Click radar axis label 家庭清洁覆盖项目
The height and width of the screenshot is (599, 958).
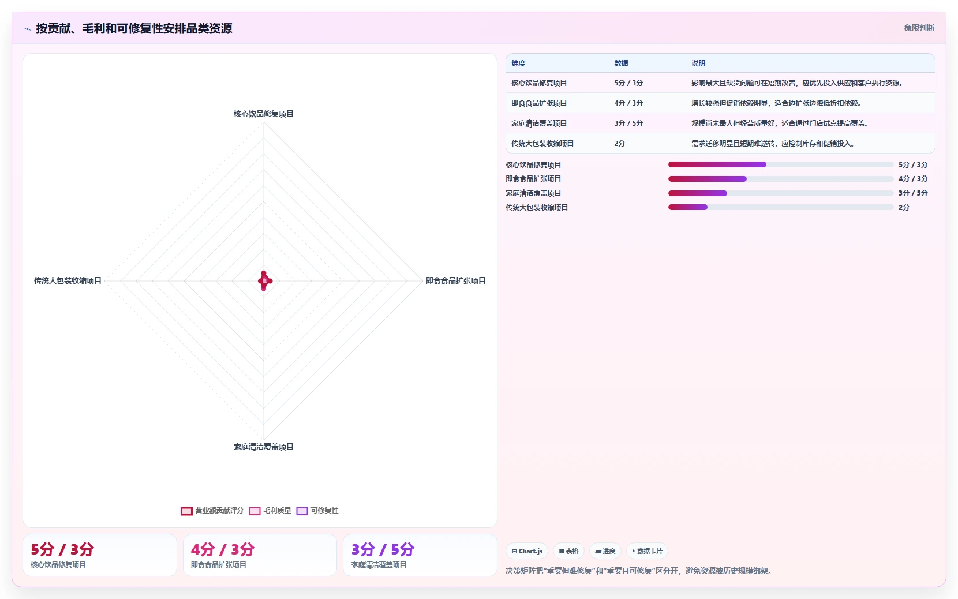tap(264, 447)
